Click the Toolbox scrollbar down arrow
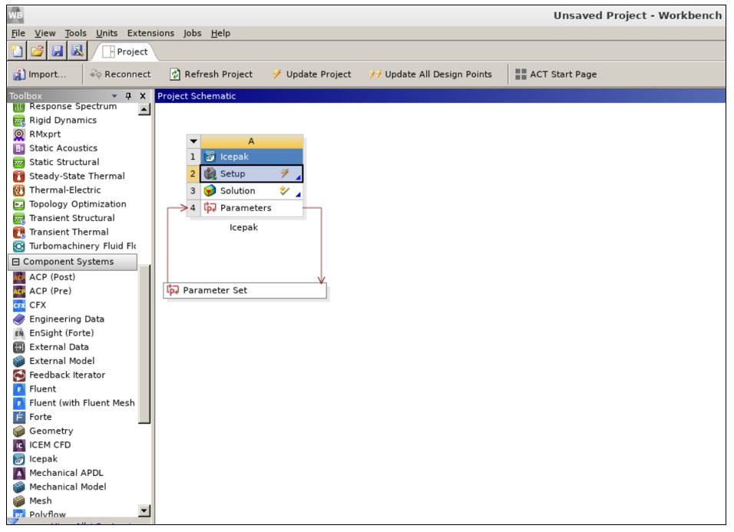 (144, 511)
